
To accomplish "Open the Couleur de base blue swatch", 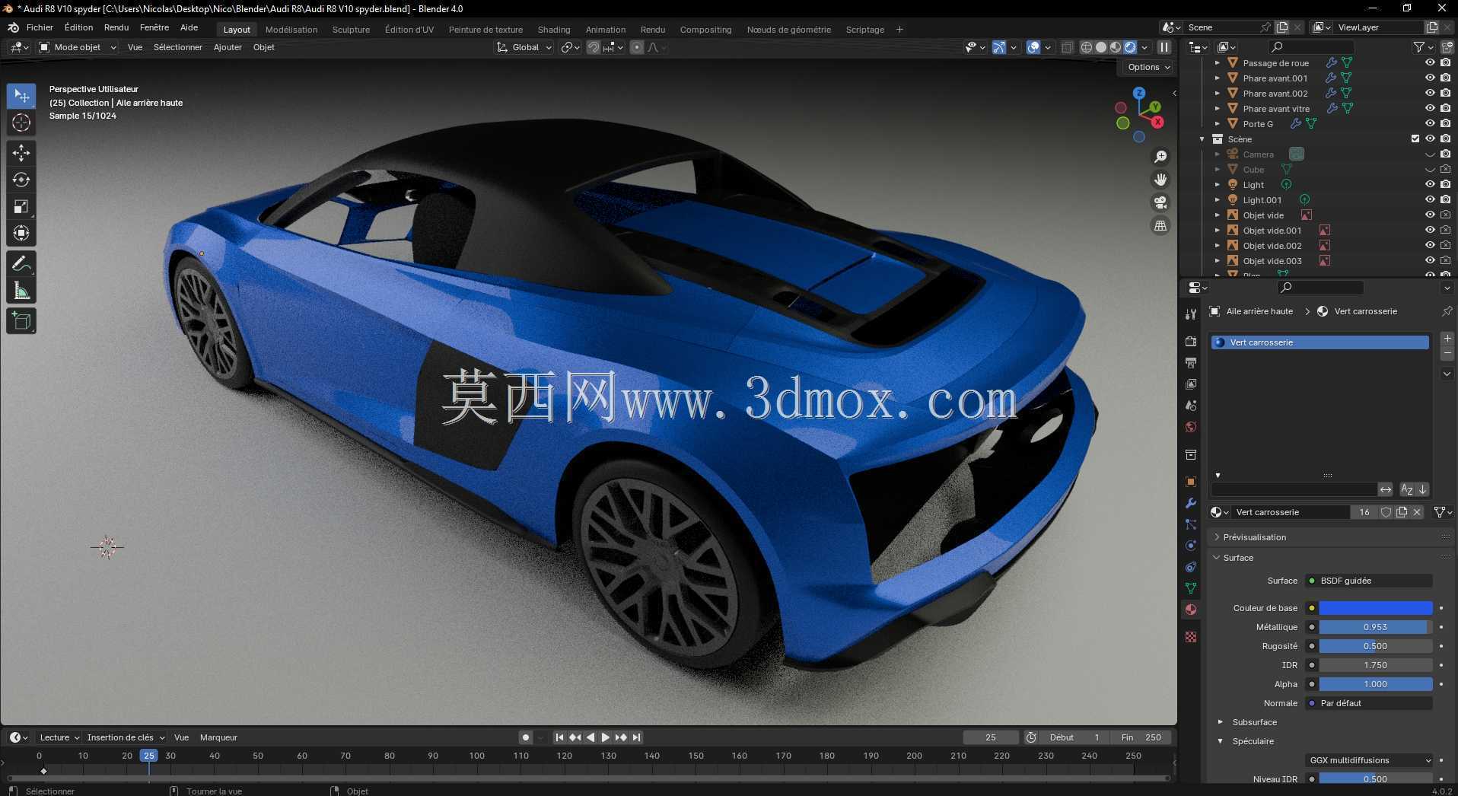I will pyautogui.click(x=1376, y=608).
